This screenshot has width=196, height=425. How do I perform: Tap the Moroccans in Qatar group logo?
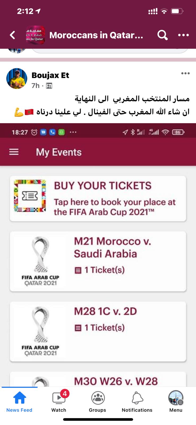pos(35,35)
